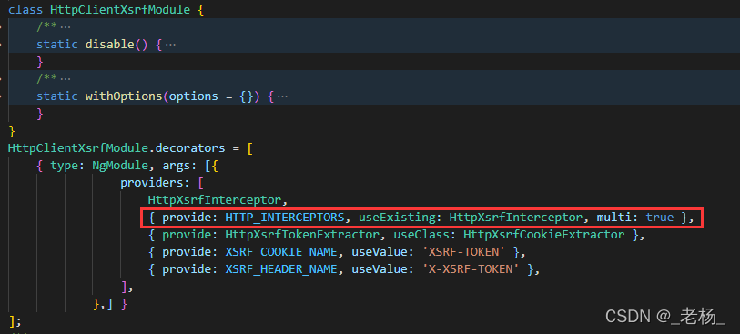Click 'provide' on the XSRF_HEADER_NAME line
740x334 pixels.
pos(187,269)
